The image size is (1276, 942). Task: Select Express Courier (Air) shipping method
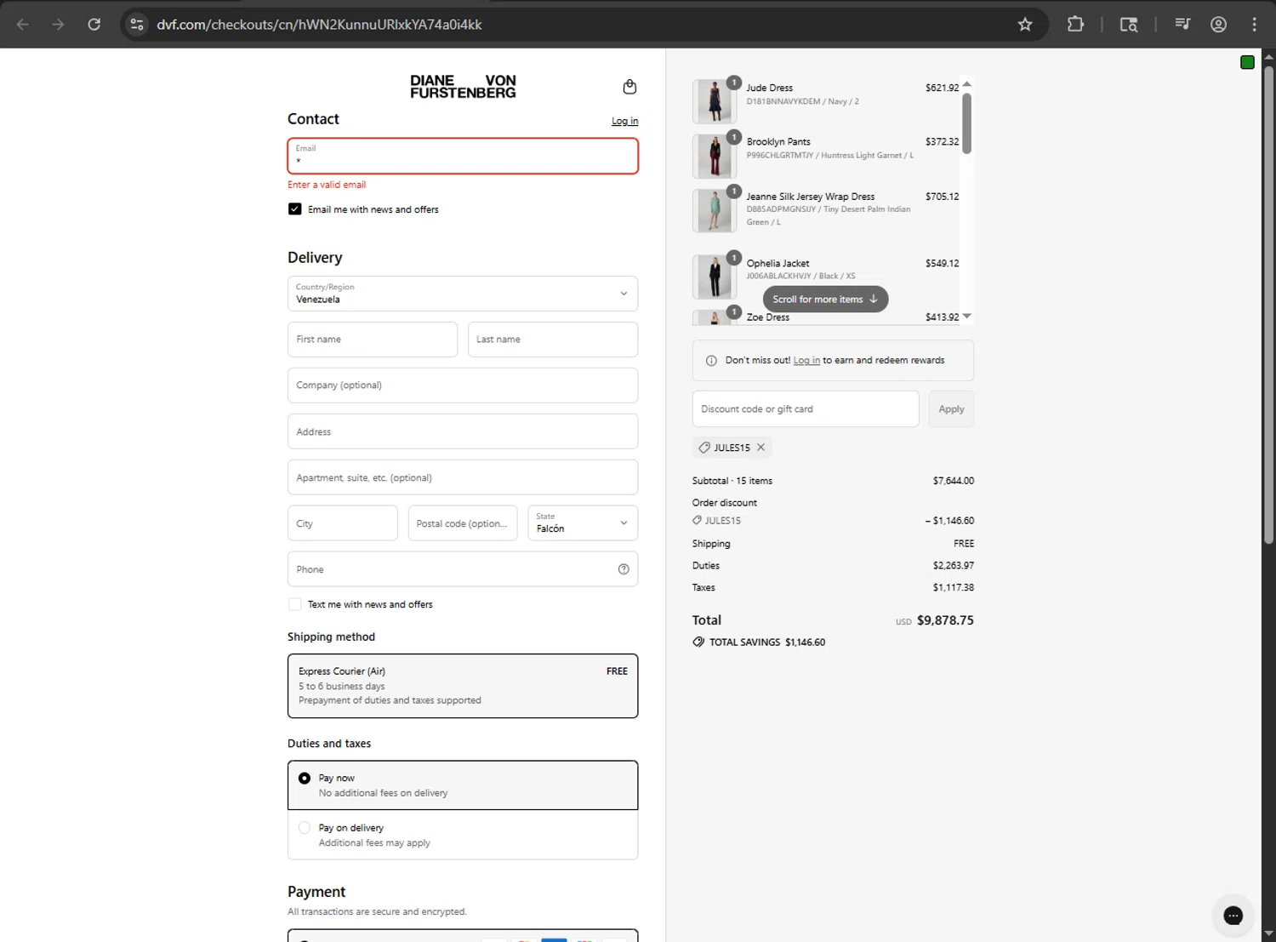click(x=463, y=686)
